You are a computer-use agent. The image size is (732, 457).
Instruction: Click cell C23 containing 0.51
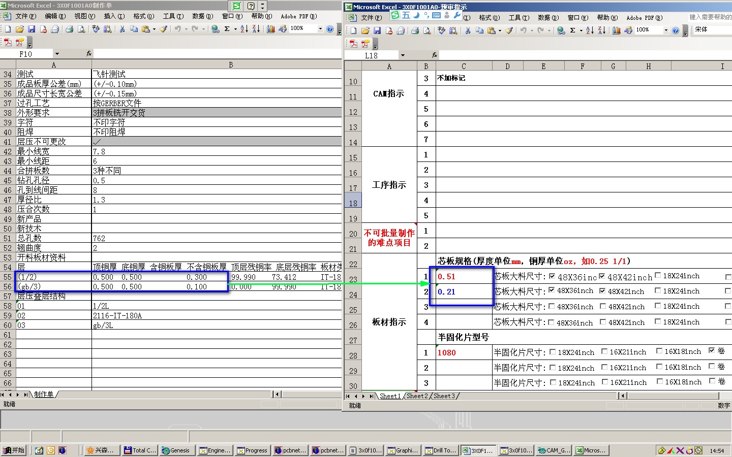(464, 276)
